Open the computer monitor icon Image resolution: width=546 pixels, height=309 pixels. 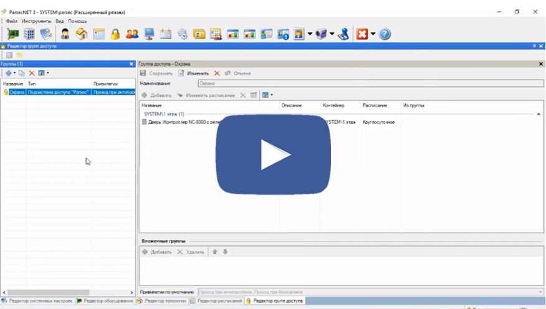149,34
